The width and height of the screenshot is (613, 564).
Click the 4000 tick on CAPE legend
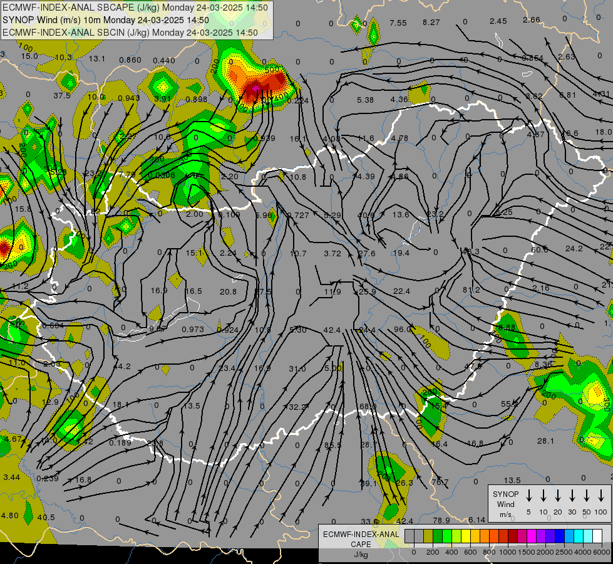(x=583, y=552)
